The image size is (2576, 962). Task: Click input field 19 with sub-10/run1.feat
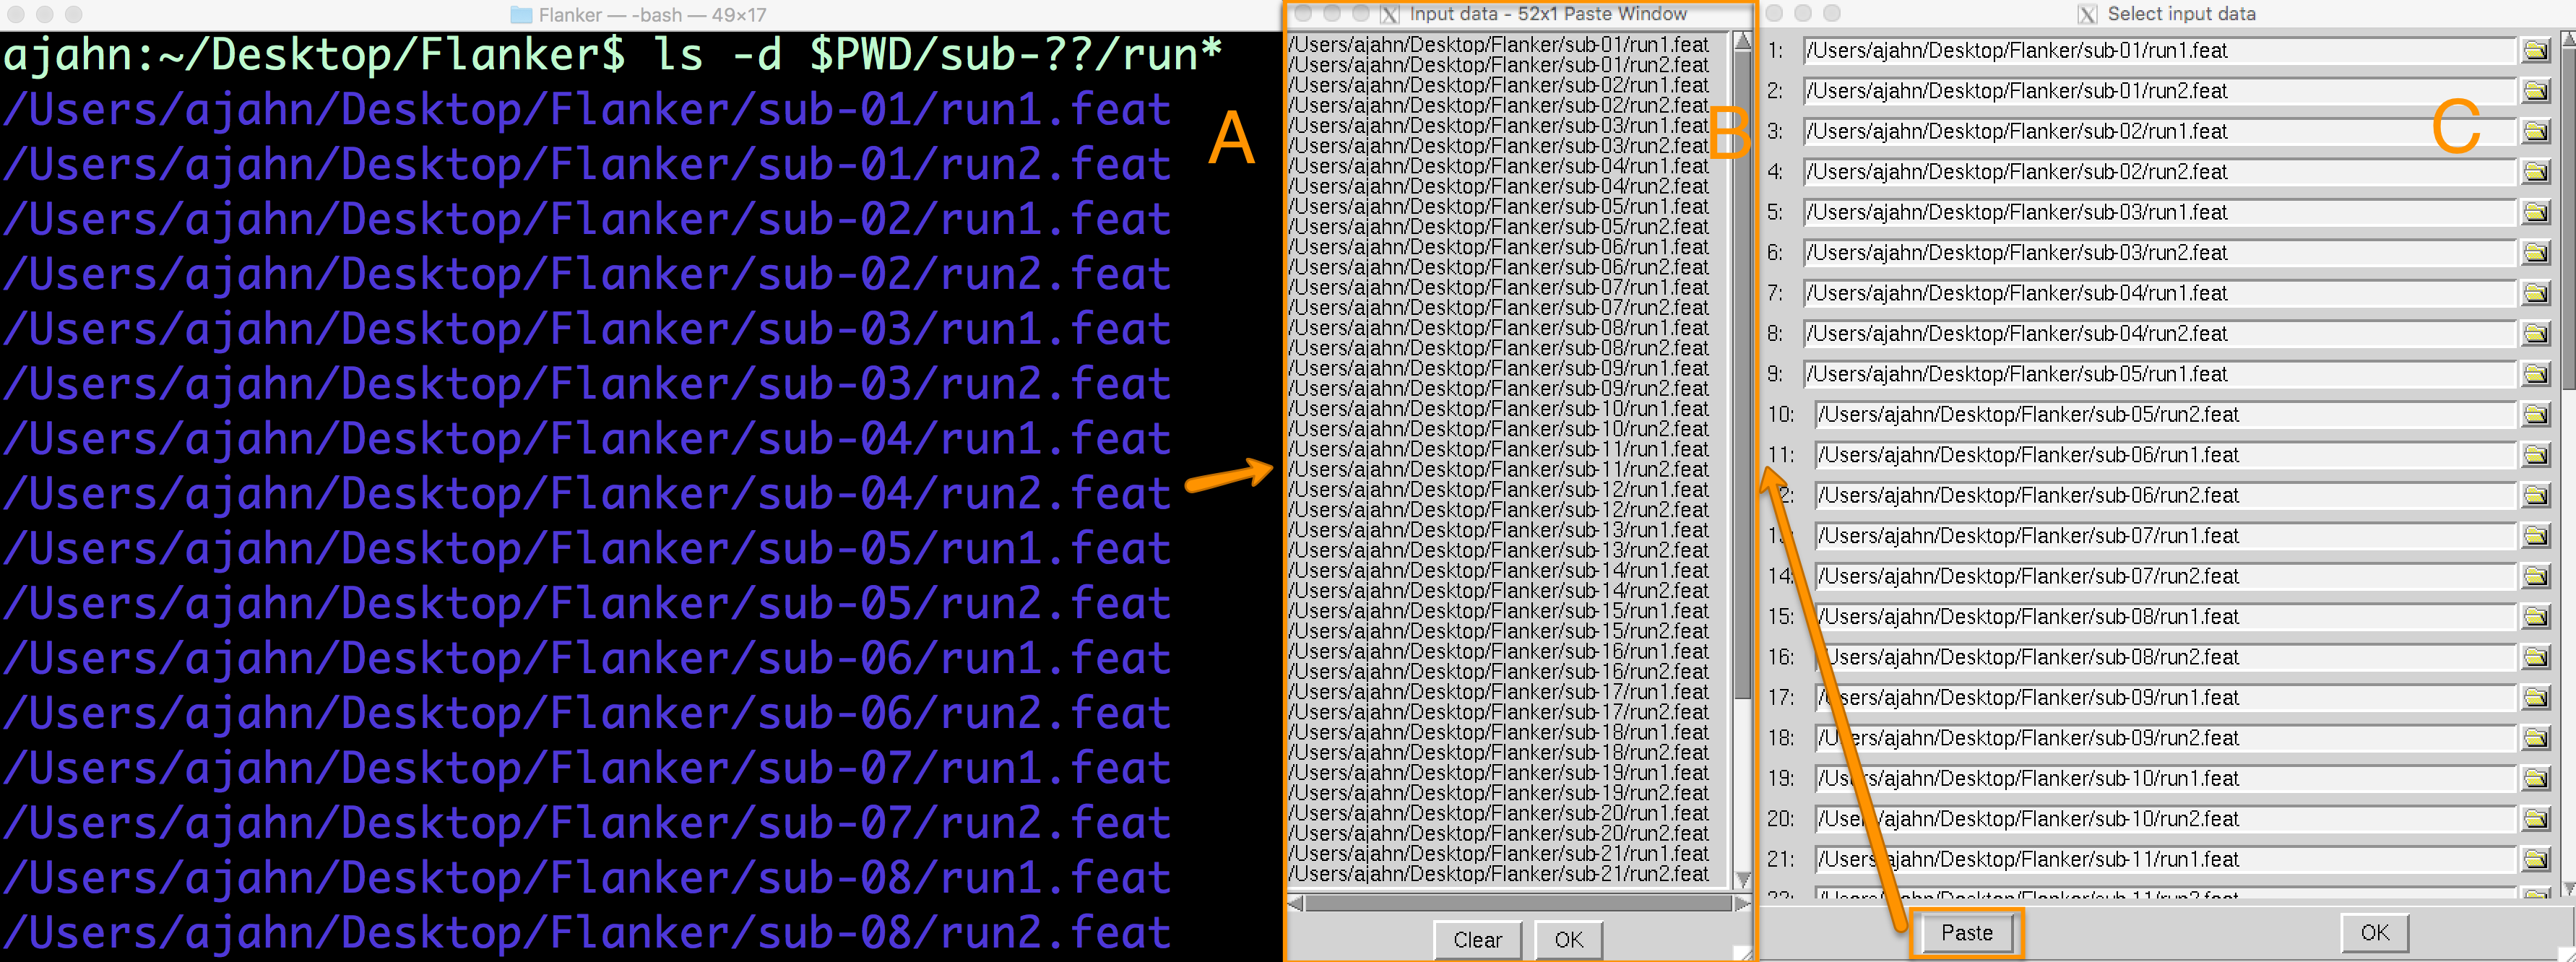2165,778
